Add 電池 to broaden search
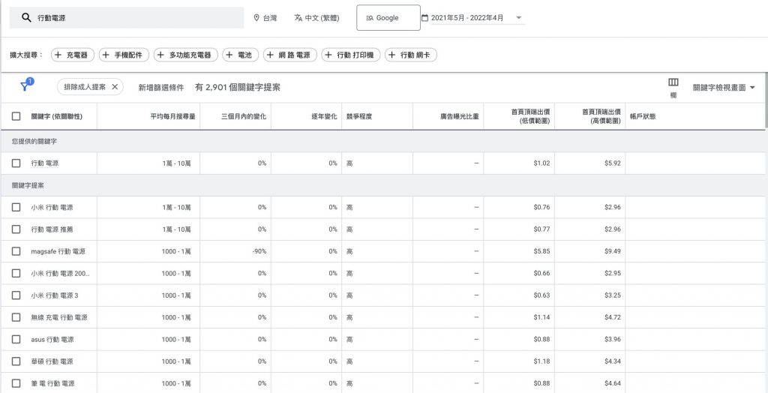768x393 pixels. 241,55
